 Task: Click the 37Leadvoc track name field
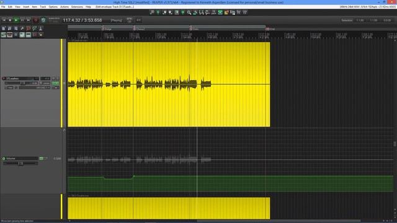point(22,79)
